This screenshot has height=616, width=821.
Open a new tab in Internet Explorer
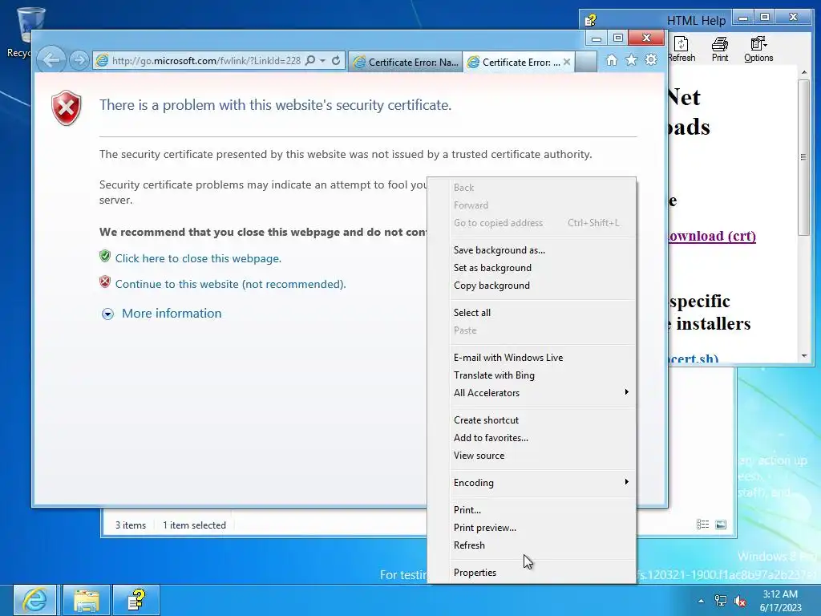(x=586, y=62)
